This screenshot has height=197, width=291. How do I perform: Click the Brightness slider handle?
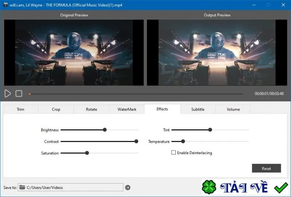(105, 130)
